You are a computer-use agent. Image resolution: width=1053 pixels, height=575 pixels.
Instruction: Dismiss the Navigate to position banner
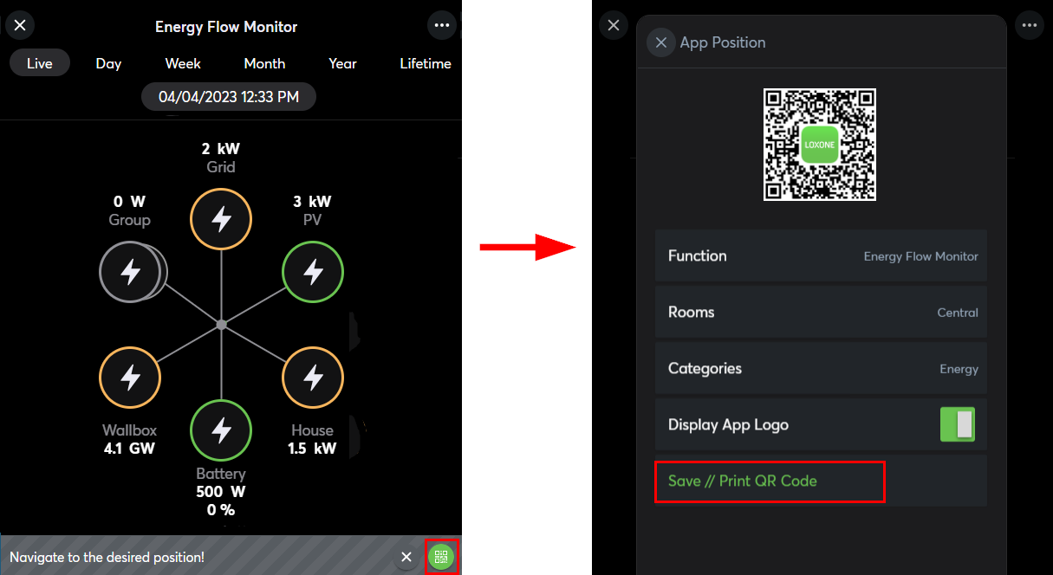click(x=406, y=557)
